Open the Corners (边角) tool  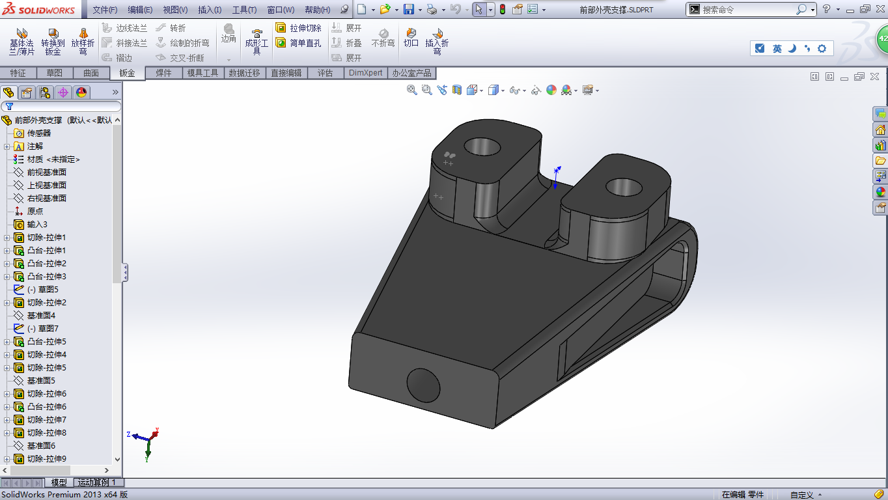229,34
